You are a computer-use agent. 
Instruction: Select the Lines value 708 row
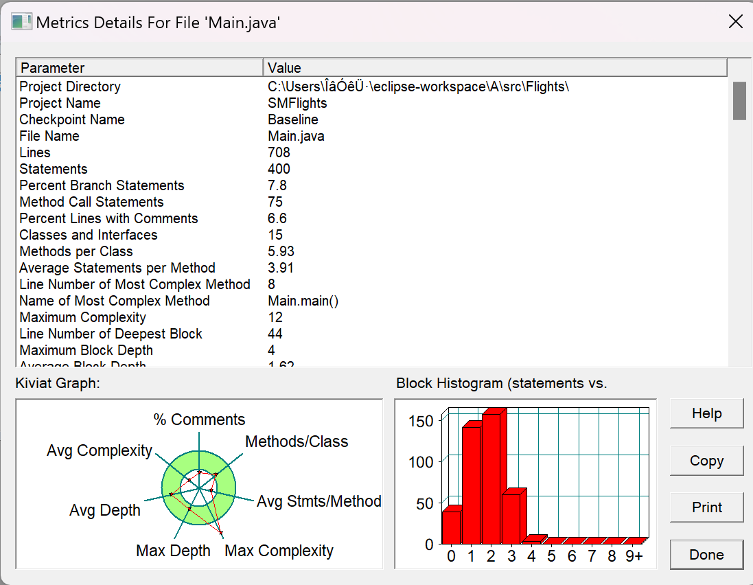[372, 152]
